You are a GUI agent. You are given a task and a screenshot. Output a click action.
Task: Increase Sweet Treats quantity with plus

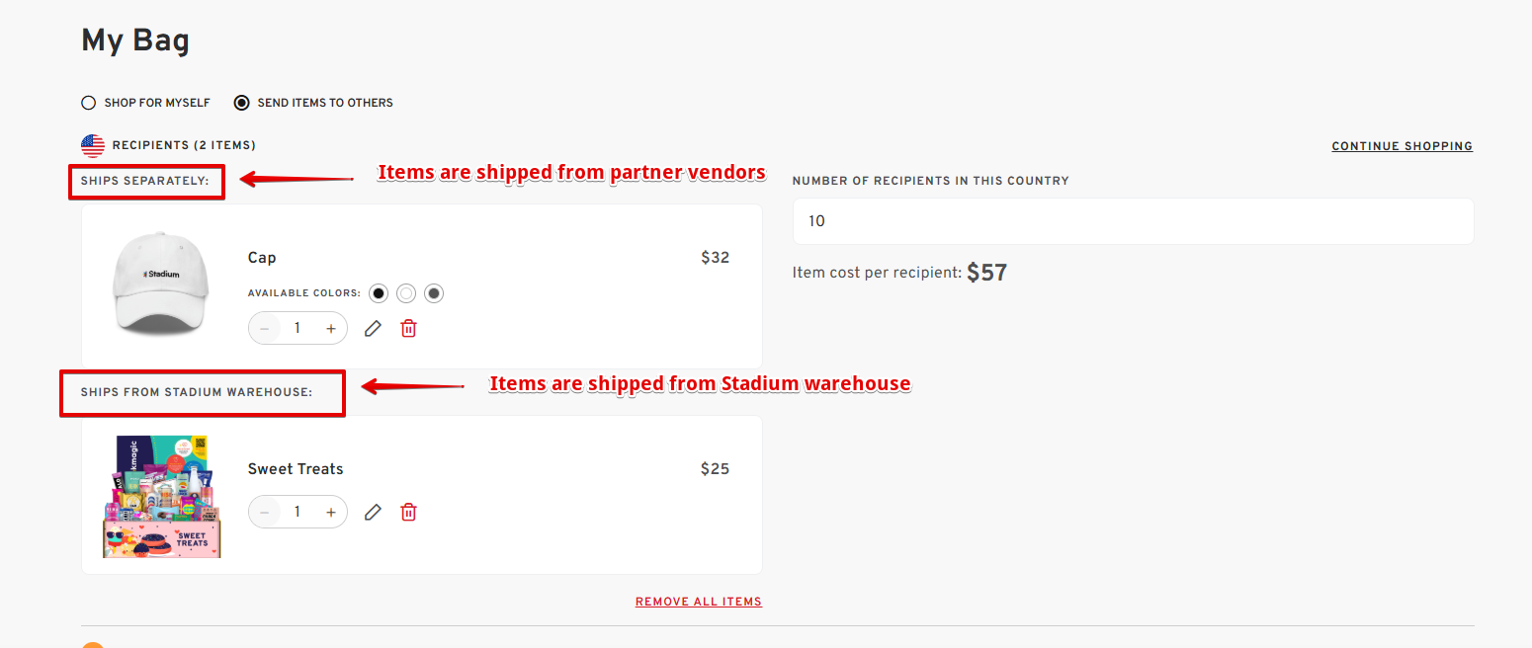coord(331,512)
